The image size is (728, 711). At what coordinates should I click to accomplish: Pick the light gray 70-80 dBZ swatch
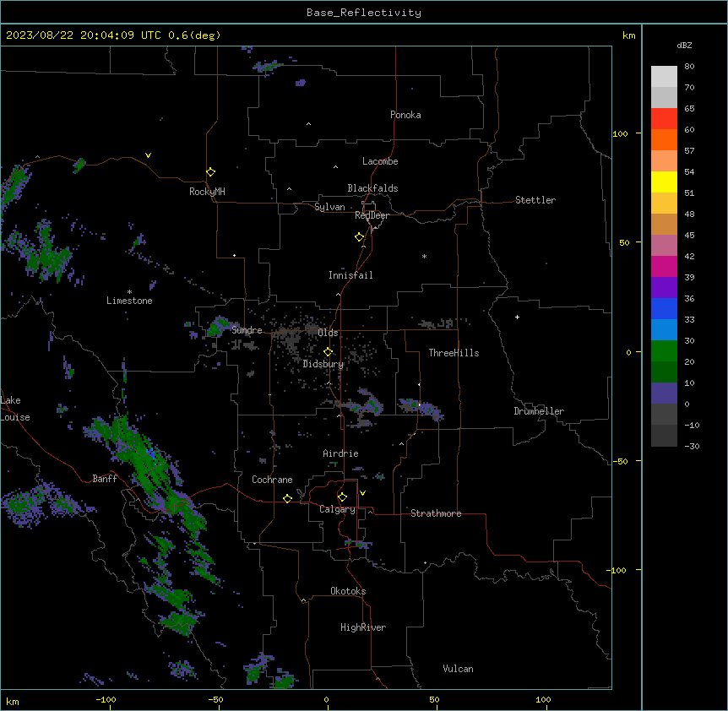(x=664, y=77)
